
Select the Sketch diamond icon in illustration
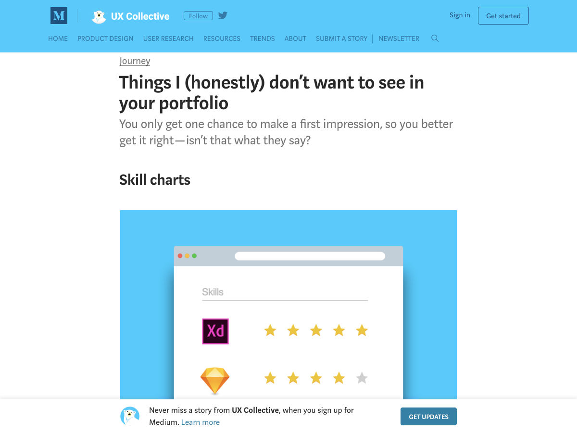[x=215, y=381]
